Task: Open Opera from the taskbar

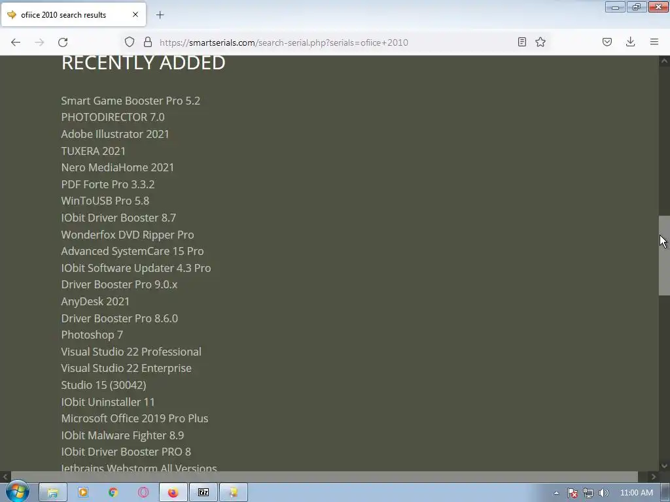Action: [143, 493]
